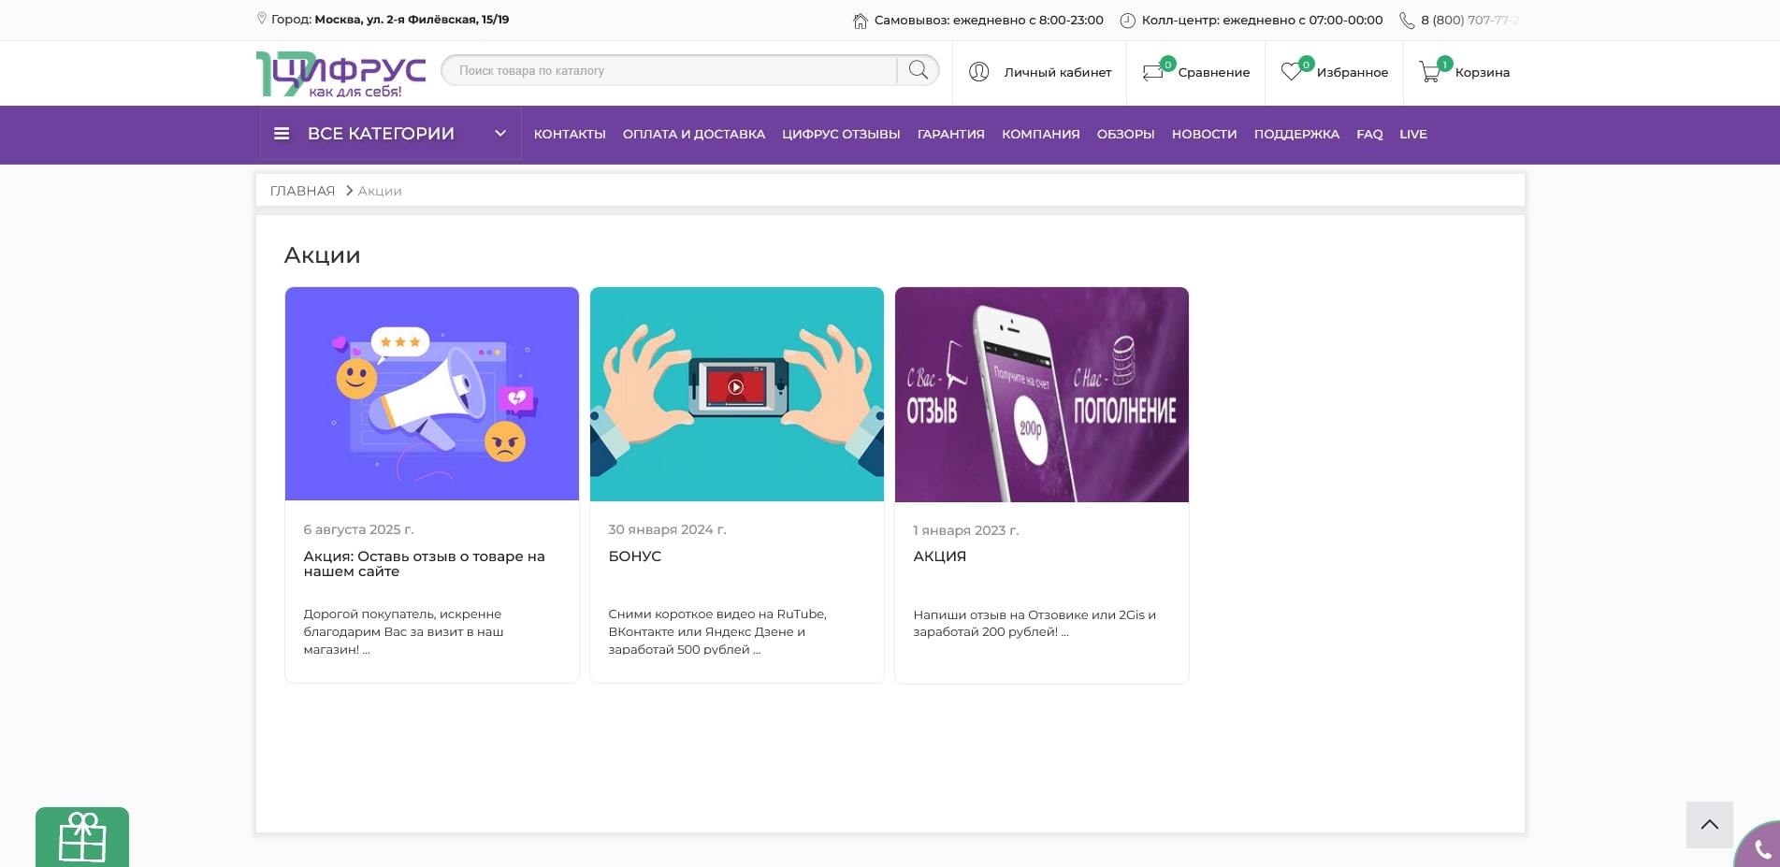Screen dimensions: 1780x867
Task: Select the ОБЗОРЫ menu item
Action: tap(1125, 135)
